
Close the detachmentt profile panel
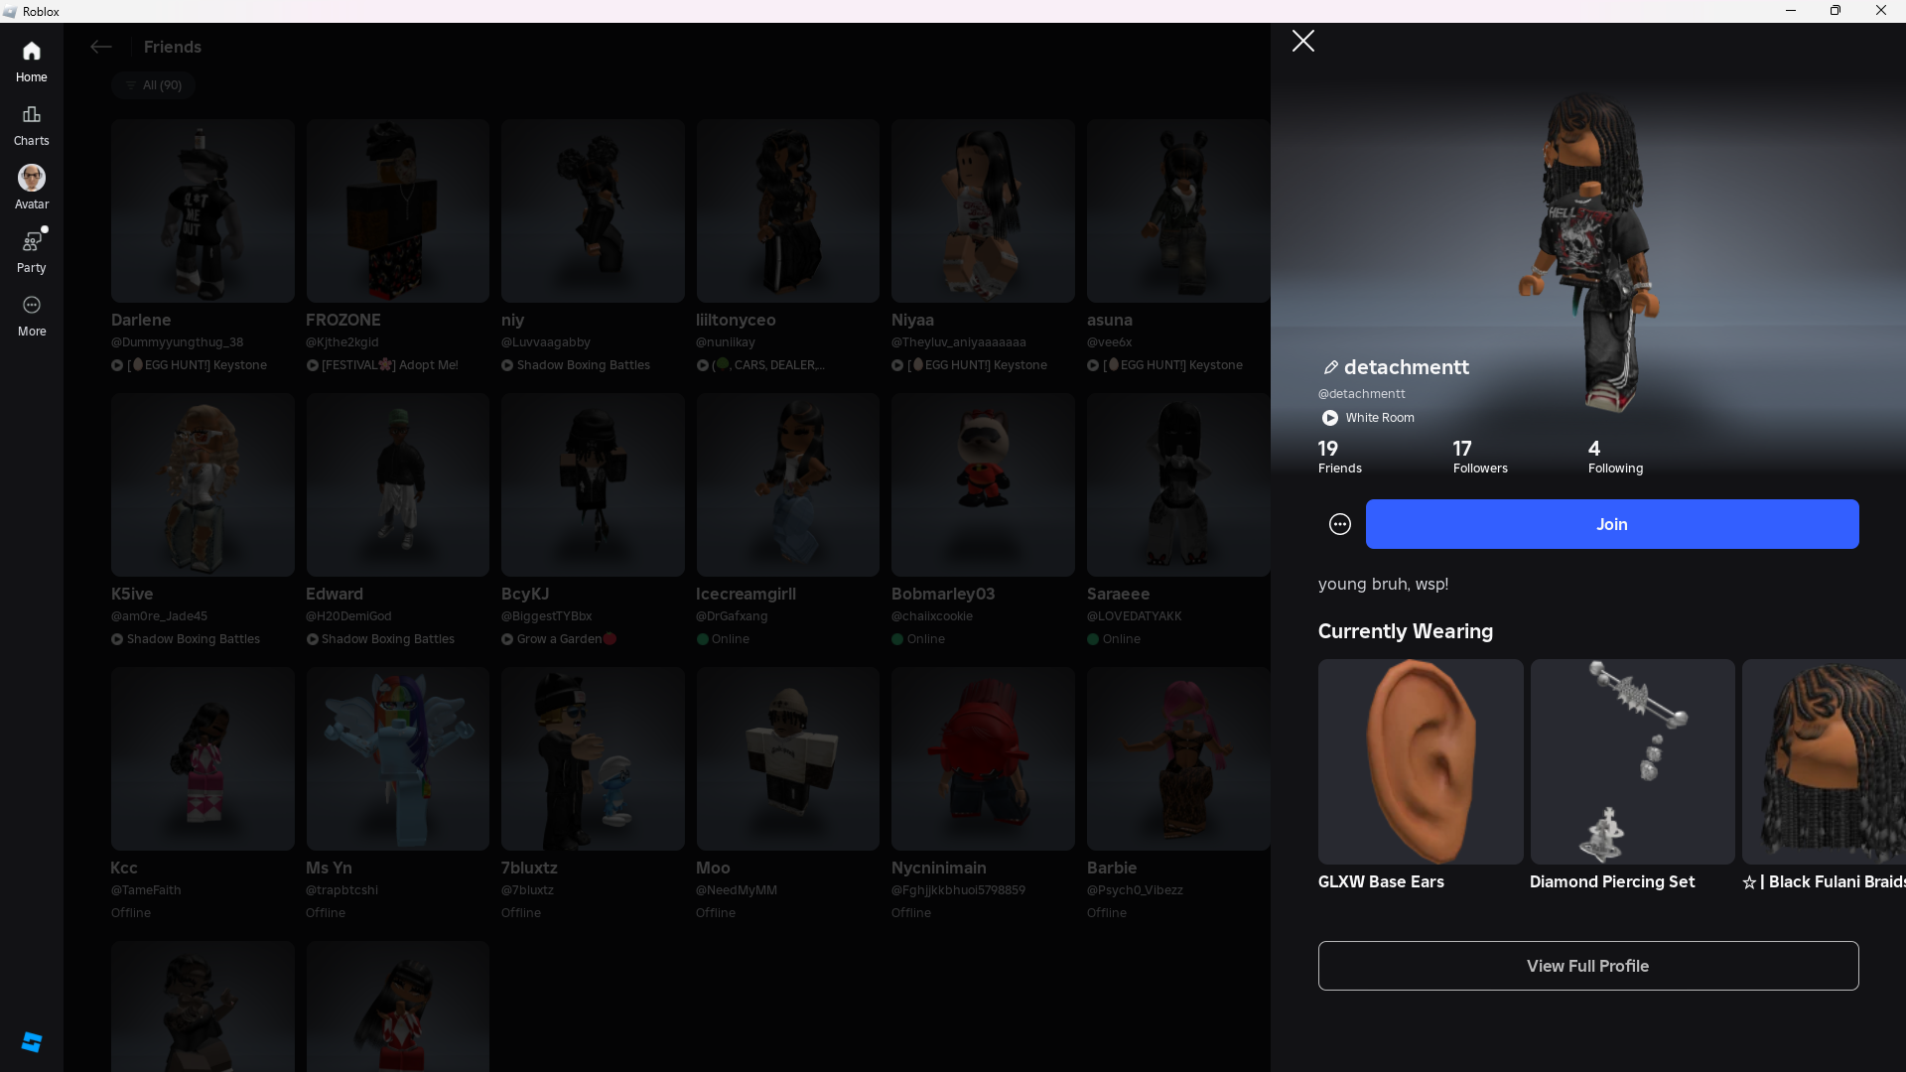point(1302,41)
